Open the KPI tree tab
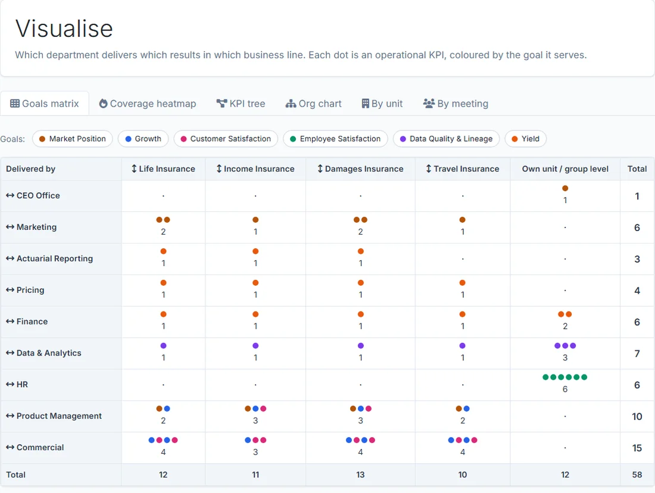This screenshot has height=493, width=655. pos(241,104)
